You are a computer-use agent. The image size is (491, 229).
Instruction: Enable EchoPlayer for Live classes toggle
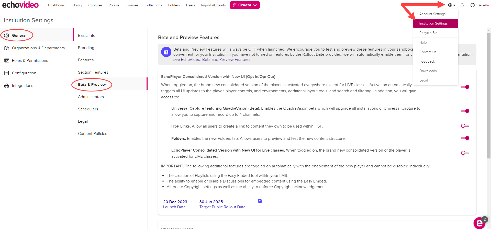coord(465,153)
